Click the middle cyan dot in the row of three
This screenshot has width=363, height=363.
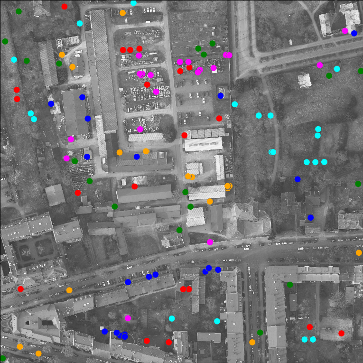coord(315,162)
